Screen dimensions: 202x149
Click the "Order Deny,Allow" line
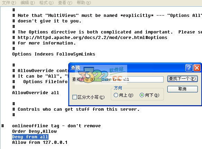coord(34,131)
